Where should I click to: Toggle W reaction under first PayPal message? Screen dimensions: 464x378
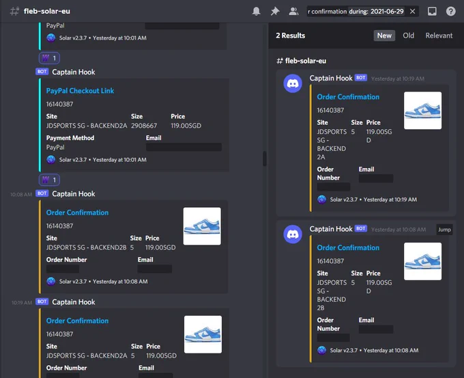pos(49,58)
